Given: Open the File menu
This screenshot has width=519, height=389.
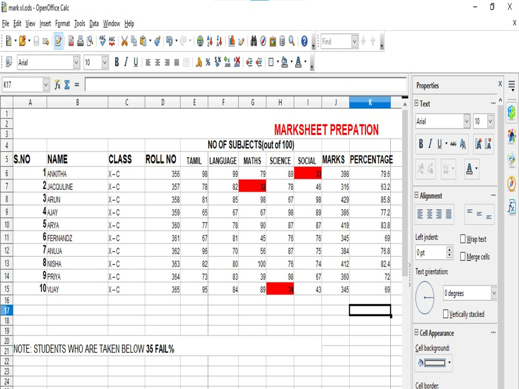Looking at the screenshot, I should click(6, 23).
